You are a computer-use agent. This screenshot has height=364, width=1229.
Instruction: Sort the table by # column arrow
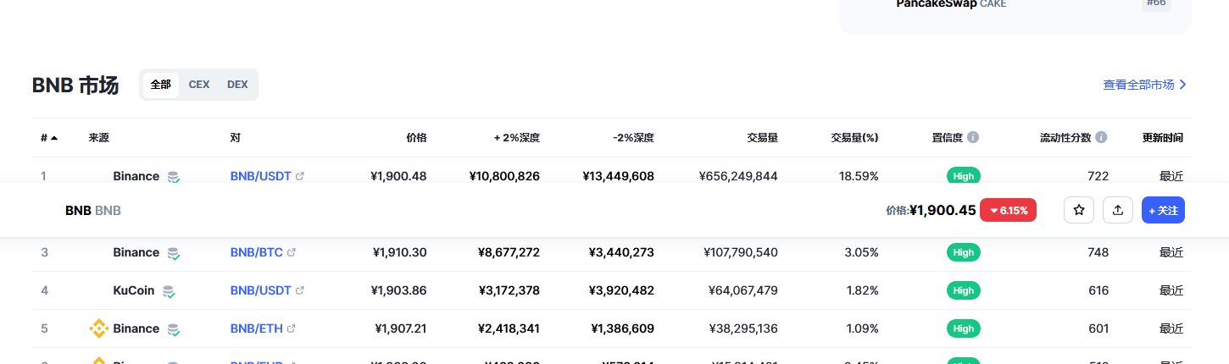(x=54, y=138)
